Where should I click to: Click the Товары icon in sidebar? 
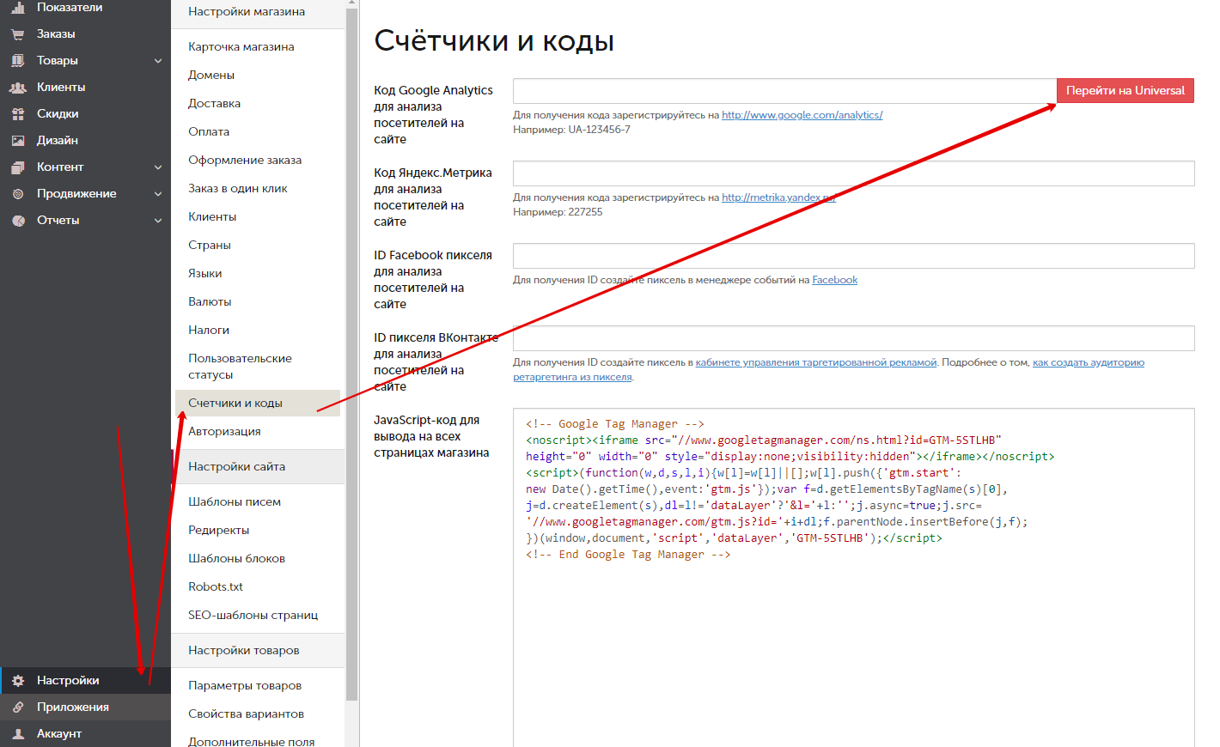[x=18, y=61]
